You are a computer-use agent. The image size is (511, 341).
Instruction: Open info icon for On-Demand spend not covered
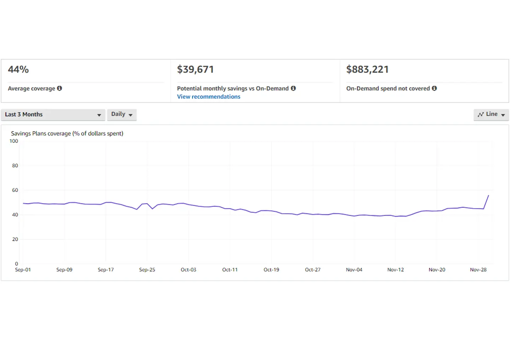click(434, 88)
